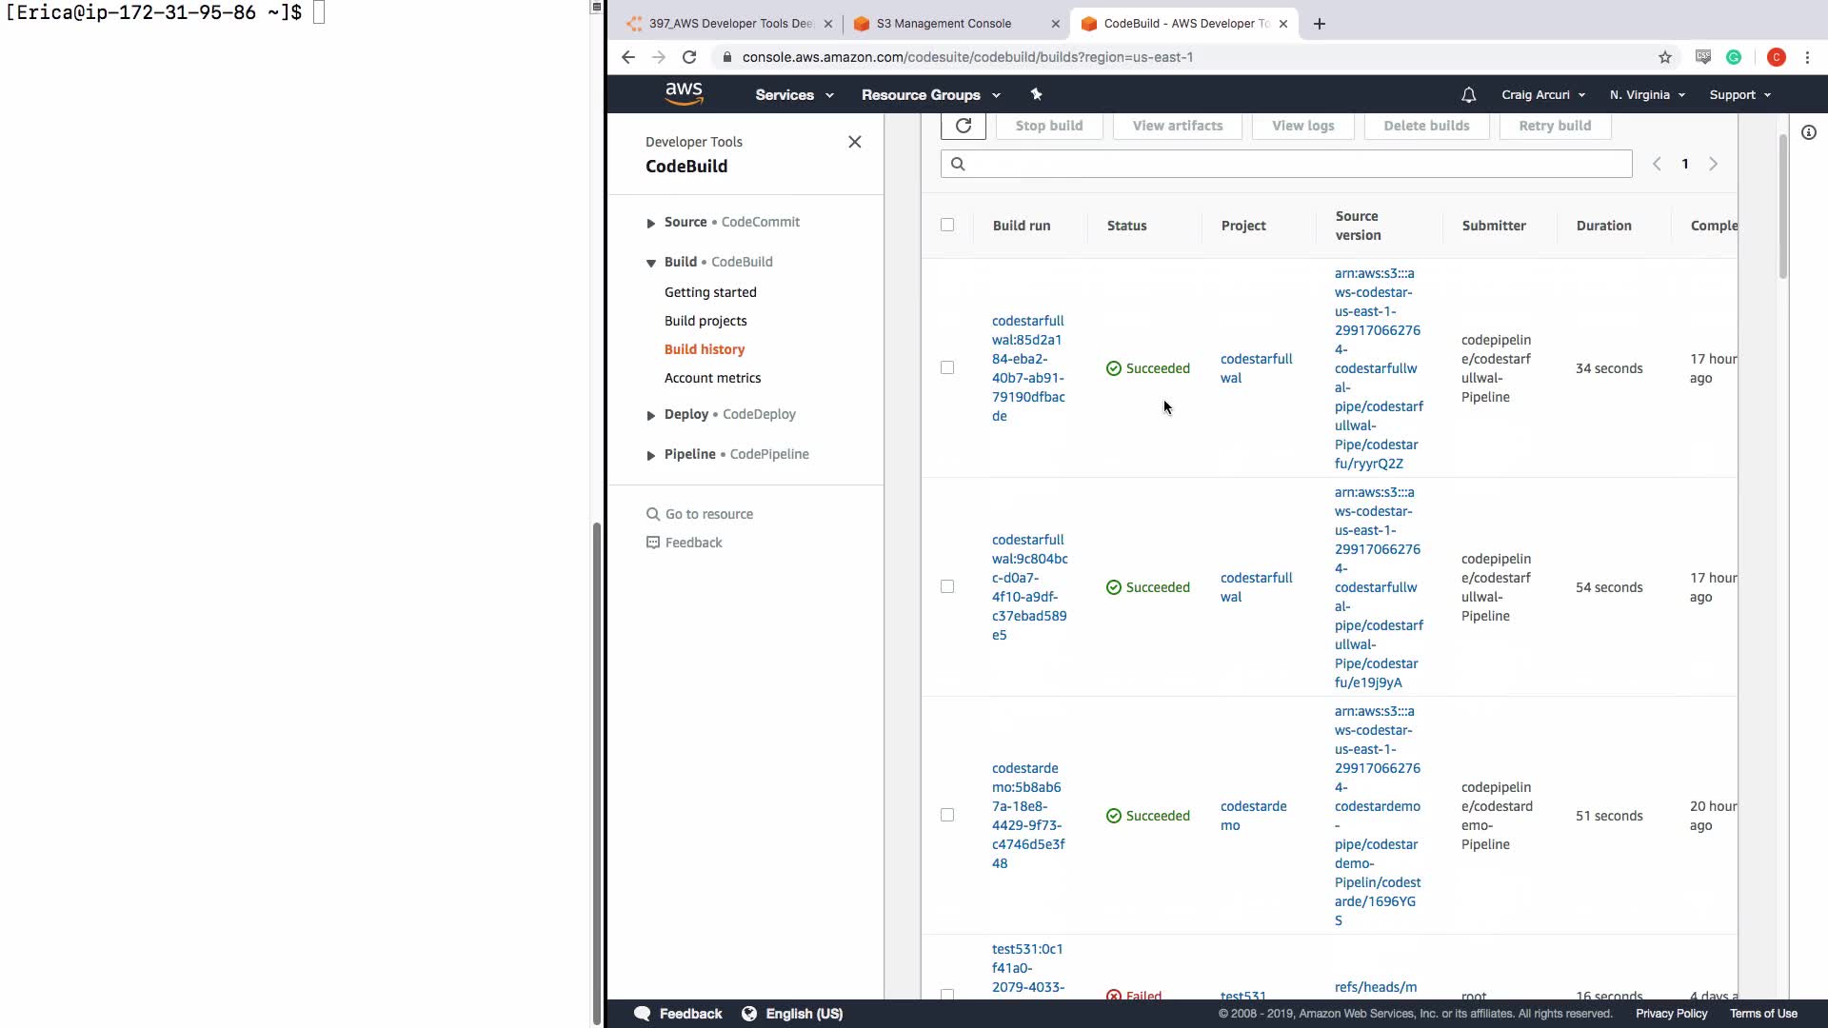The width and height of the screenshot is (1828, 1028).
Task: Open the notifications bell icon
Action: point(1468,95)
